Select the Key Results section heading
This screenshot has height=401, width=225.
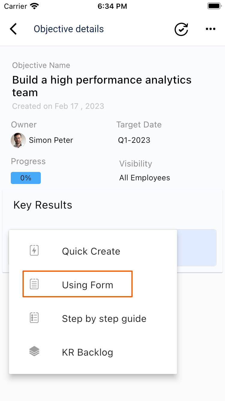tap(43, 205)
